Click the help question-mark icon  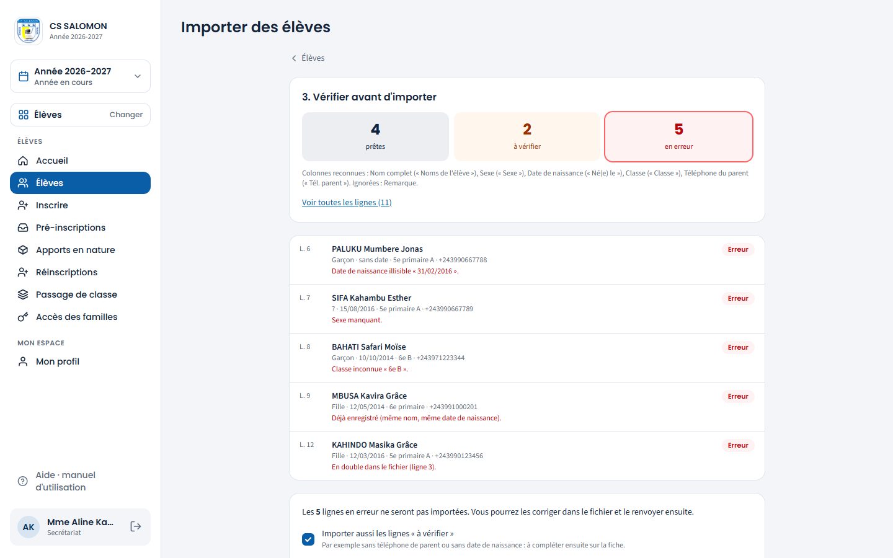pos(23,481)
